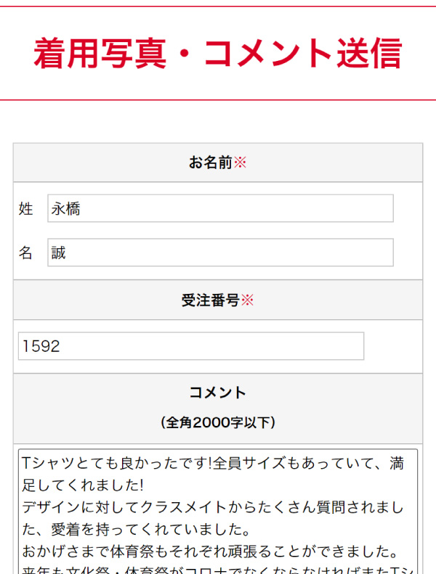Click the 姓 label beside the surname field
This screenshot has width=436, height=574.
coord(26,209)
